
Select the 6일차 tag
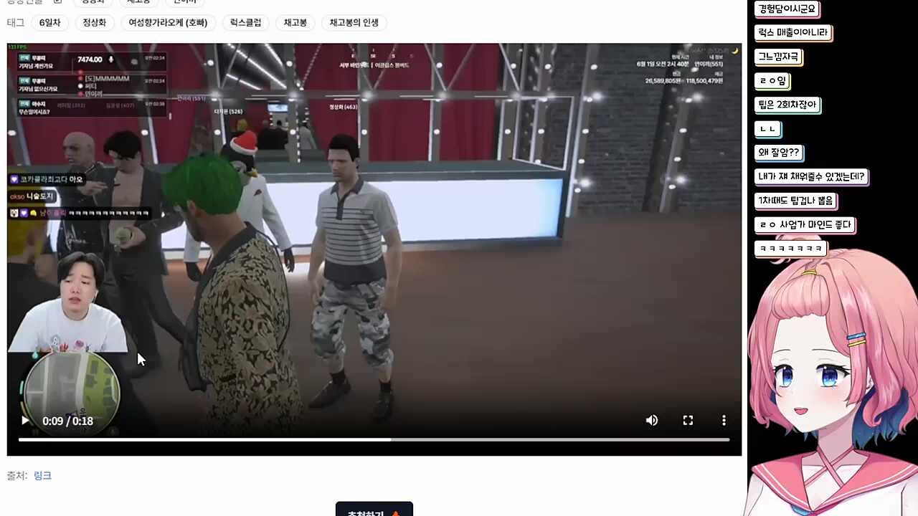[49, 23]
